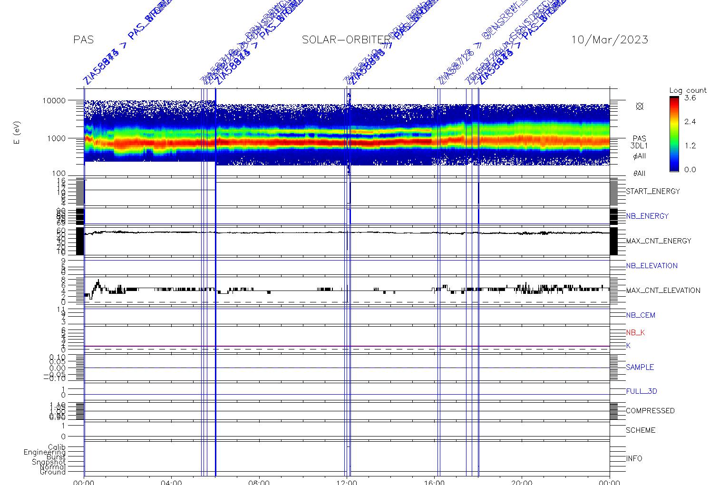Screen dimensions: 719x485
Task: Click the SOLAR-ORBITER title text
Action: (x=346, y=40)
